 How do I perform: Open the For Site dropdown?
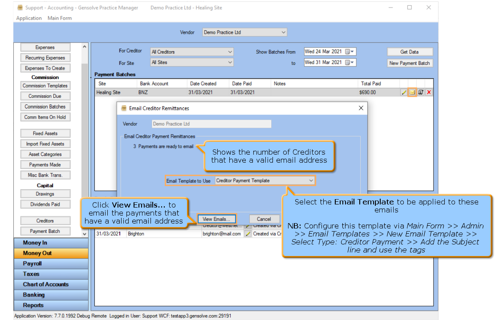(230, 63)
